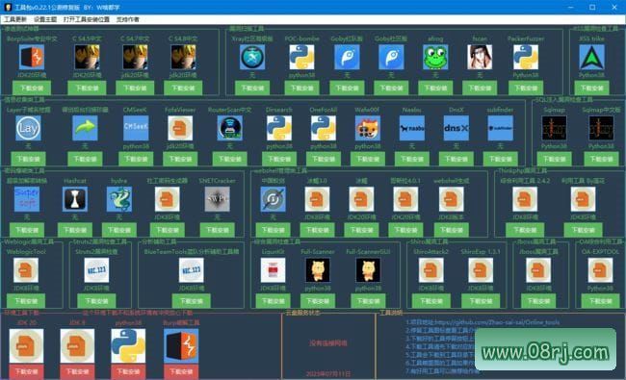This screenshot has width=626, height=380.
Task: Click the JDK 20 environment icon
Action: click(26, 345)
